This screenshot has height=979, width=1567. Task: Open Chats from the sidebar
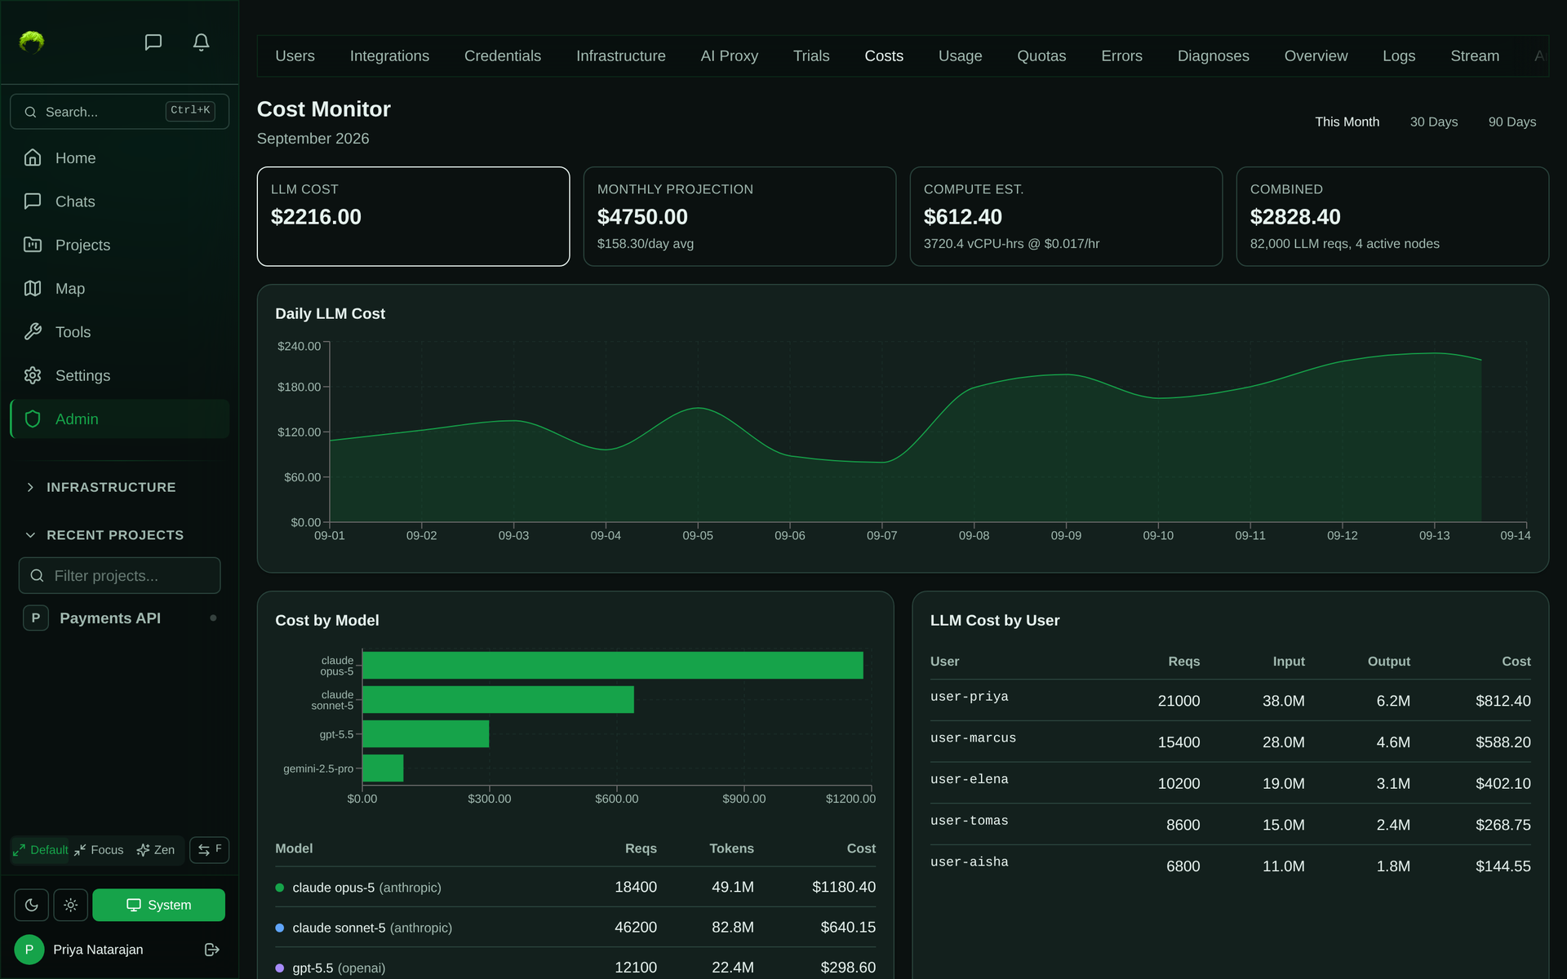pos(119,202)
